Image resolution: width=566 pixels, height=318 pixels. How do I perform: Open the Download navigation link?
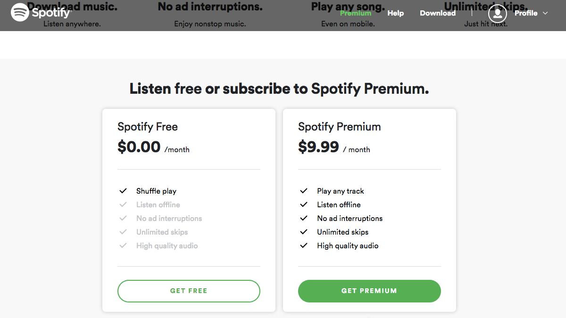[x=437, y=13]
